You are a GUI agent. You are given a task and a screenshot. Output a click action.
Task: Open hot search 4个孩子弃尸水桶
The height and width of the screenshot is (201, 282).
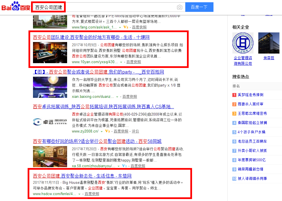pyautogui.click(x=252, y=132)
